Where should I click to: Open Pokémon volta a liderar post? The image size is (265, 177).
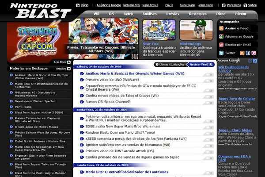[x=143, y=119]
